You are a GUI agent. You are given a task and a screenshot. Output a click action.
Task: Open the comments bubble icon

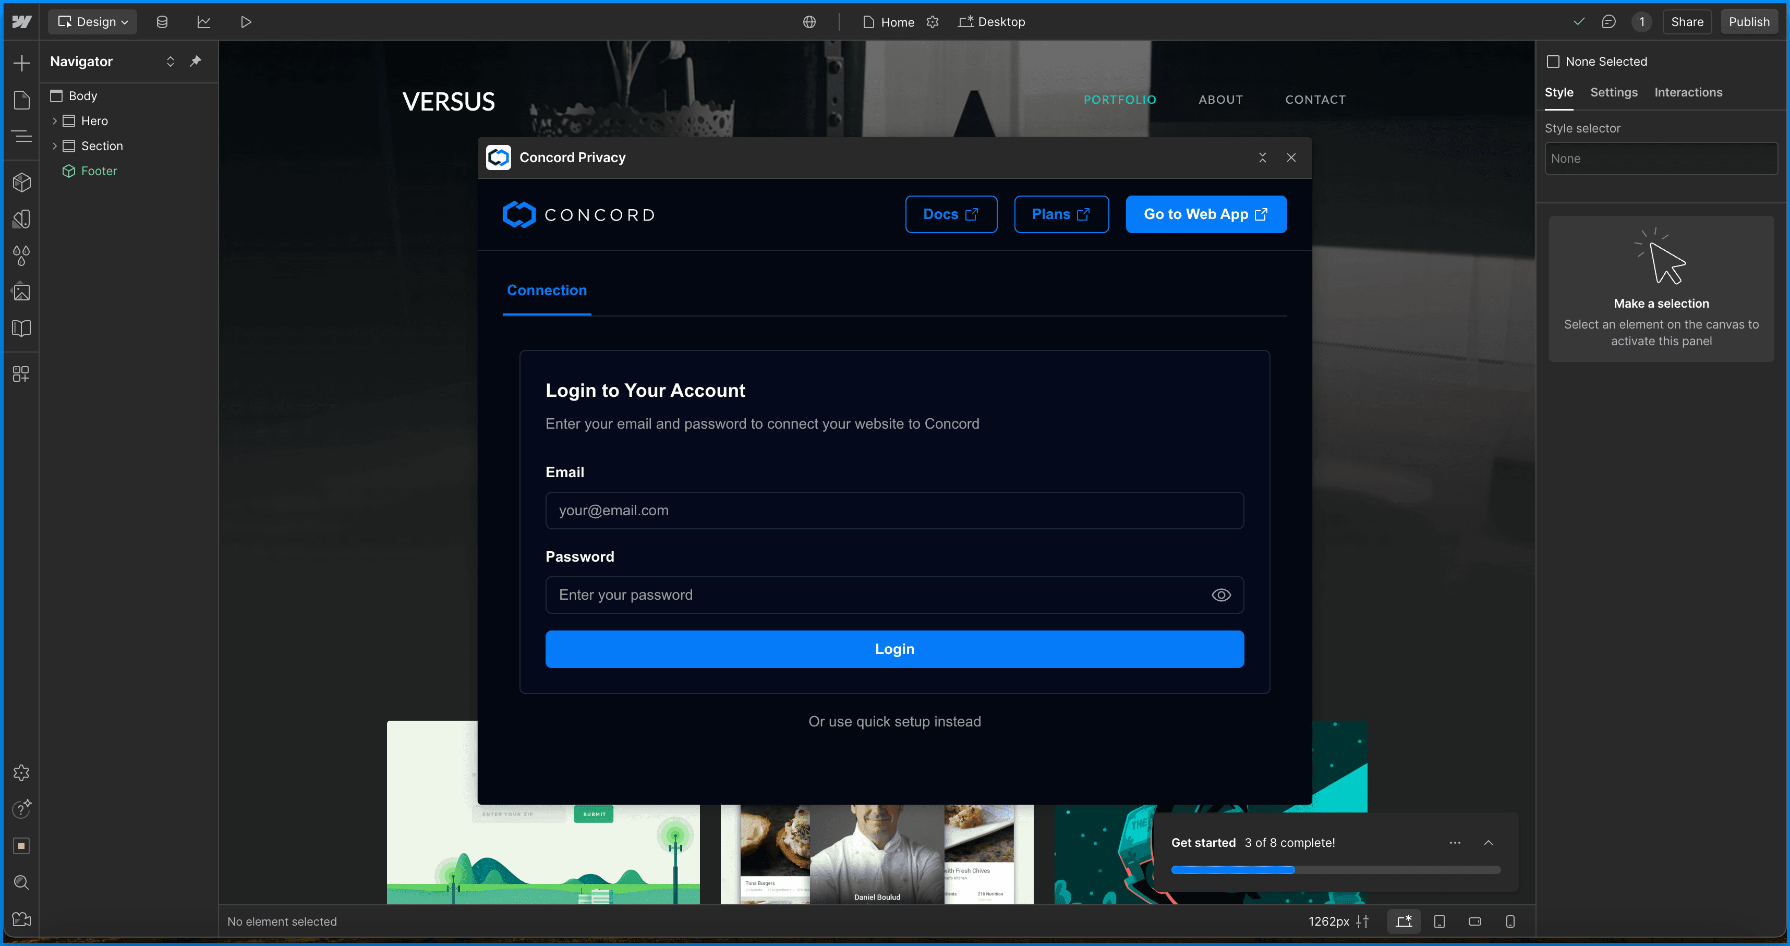1608,22
